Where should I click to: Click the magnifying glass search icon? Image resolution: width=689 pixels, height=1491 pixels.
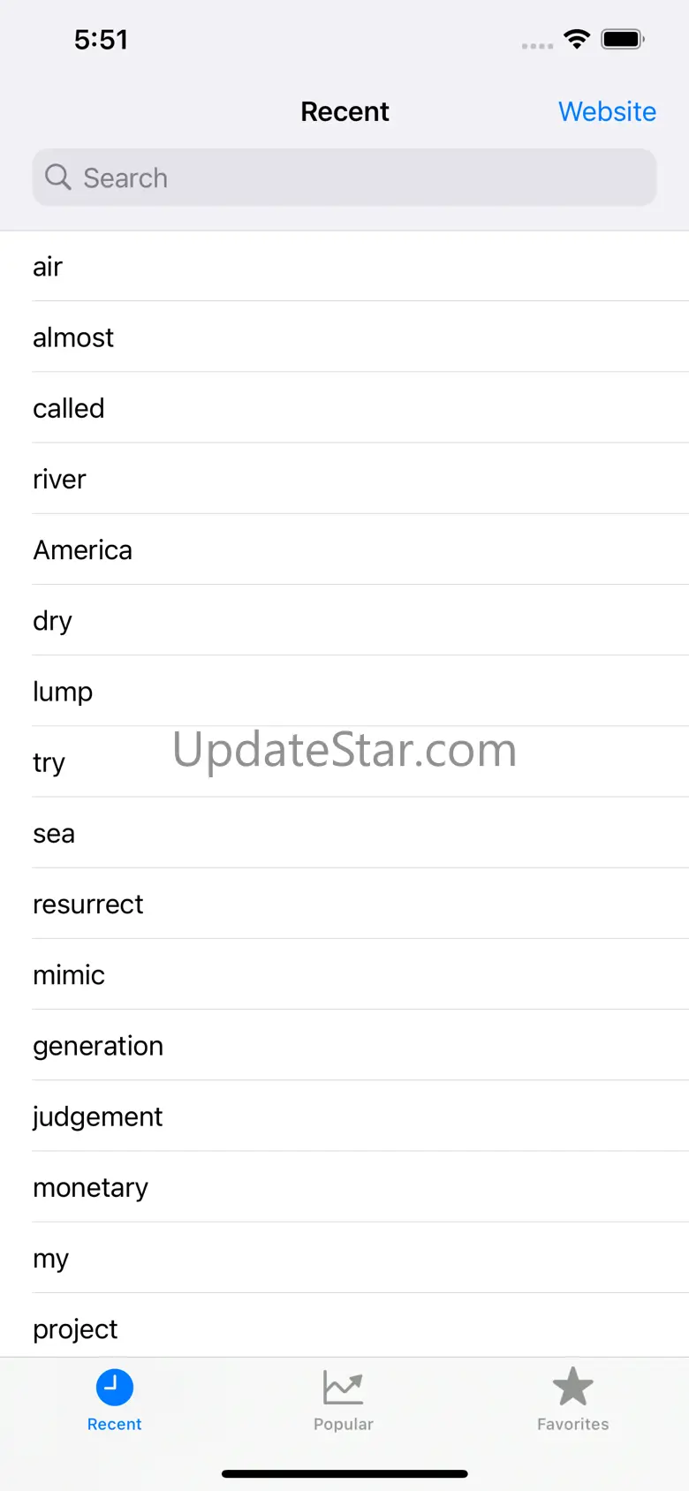[58, 178]
